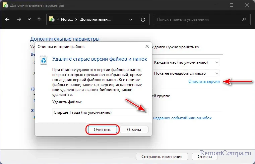This screenshot has width=255, height=164.
Task: Click the 'Сохранить изменения' button
Action: pyautogui.click(x=162, y=157)
